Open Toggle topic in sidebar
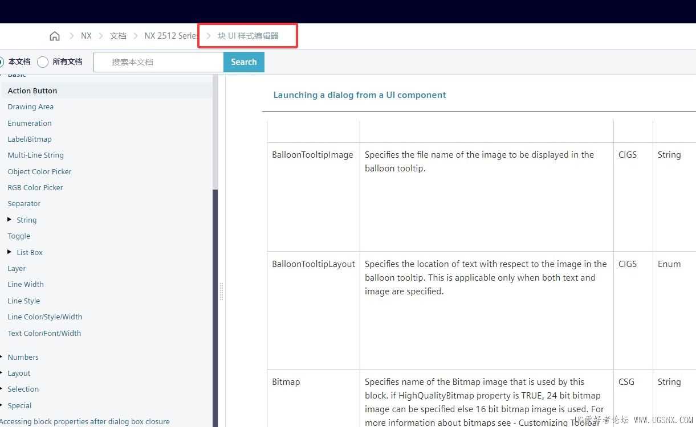 click(x=19, y=236)
